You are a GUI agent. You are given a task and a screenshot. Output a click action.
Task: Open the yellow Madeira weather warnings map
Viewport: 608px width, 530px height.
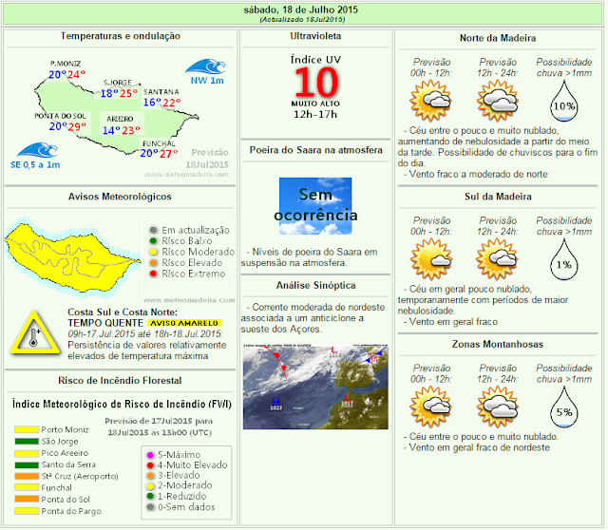tap(73, 258)
